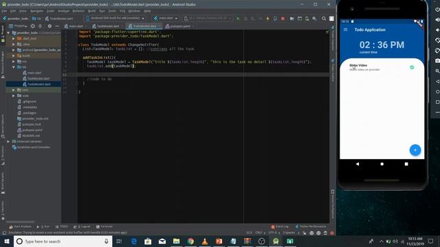Expand the .dart_tool folder

(14, 38)
